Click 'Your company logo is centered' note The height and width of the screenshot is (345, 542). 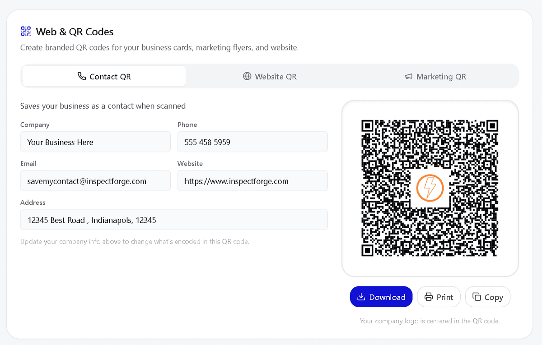click(430, 321)
